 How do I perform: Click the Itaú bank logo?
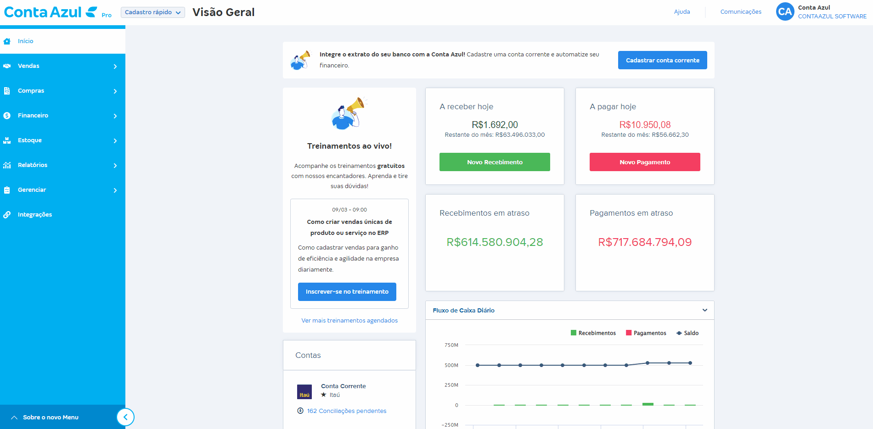[304, 392]
